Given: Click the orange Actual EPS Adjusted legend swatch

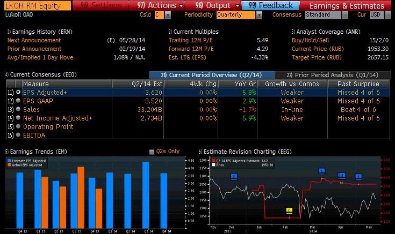Looking at the screenshot, I should pyautogui.click(x=9, y=165).
